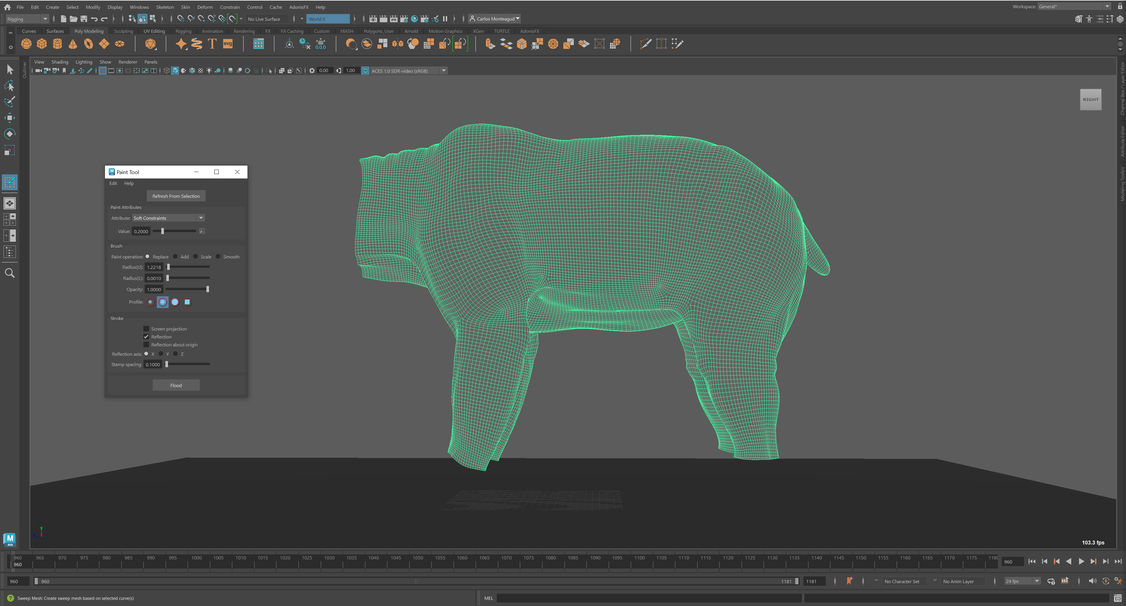Select the polygon sphere shelf icon

tap(26, 44)
